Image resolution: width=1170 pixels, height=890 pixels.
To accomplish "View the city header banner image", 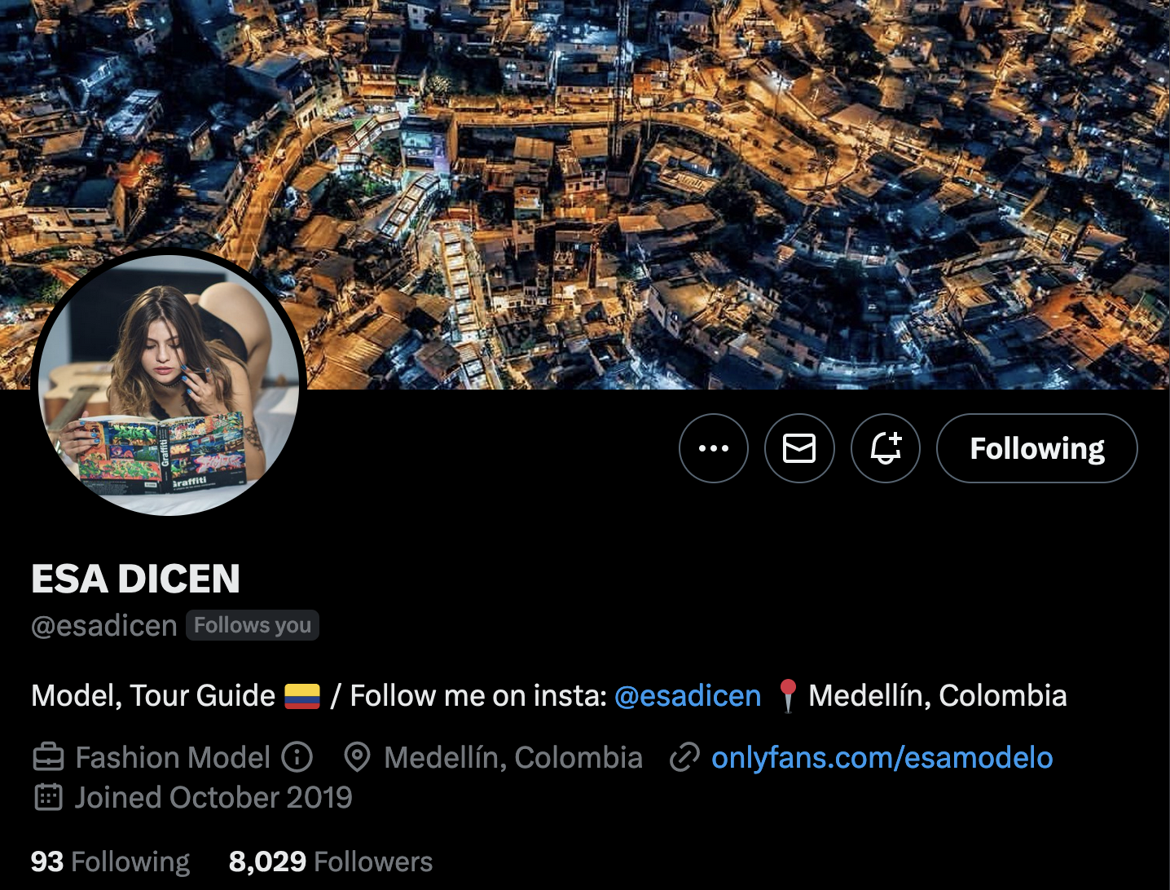I will (585, 194).
